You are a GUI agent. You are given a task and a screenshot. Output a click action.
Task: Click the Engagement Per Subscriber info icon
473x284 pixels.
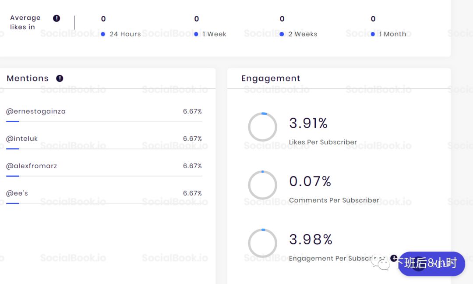pyautogui.click(x=394, y=258)
